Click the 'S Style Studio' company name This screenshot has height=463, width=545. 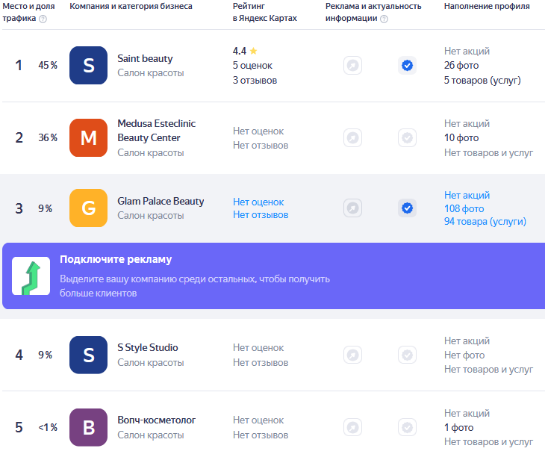pos(148,347)
